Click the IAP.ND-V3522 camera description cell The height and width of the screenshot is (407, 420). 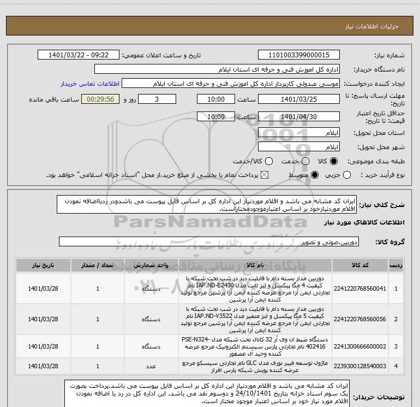pos(255,320)
